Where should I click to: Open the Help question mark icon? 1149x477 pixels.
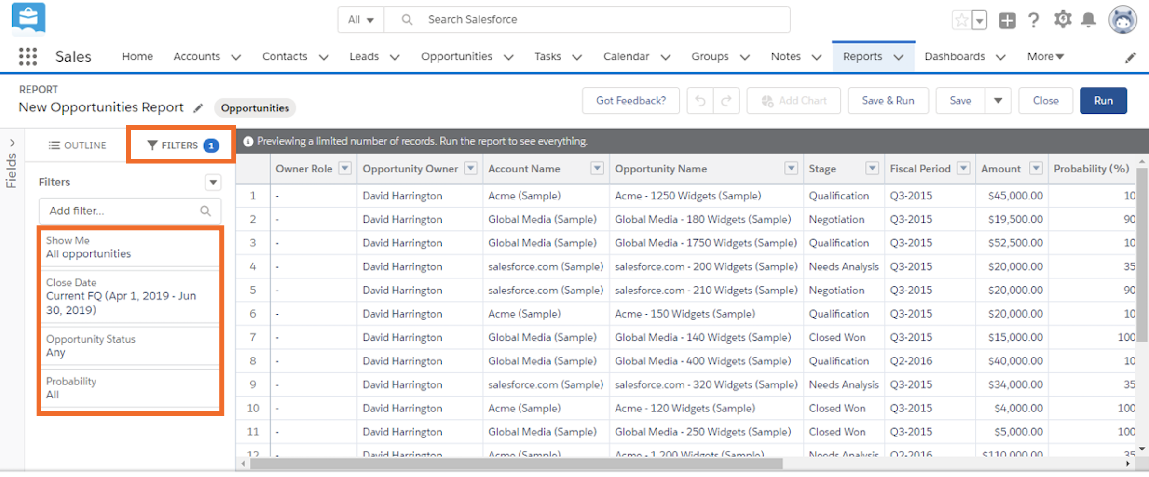1034,20
